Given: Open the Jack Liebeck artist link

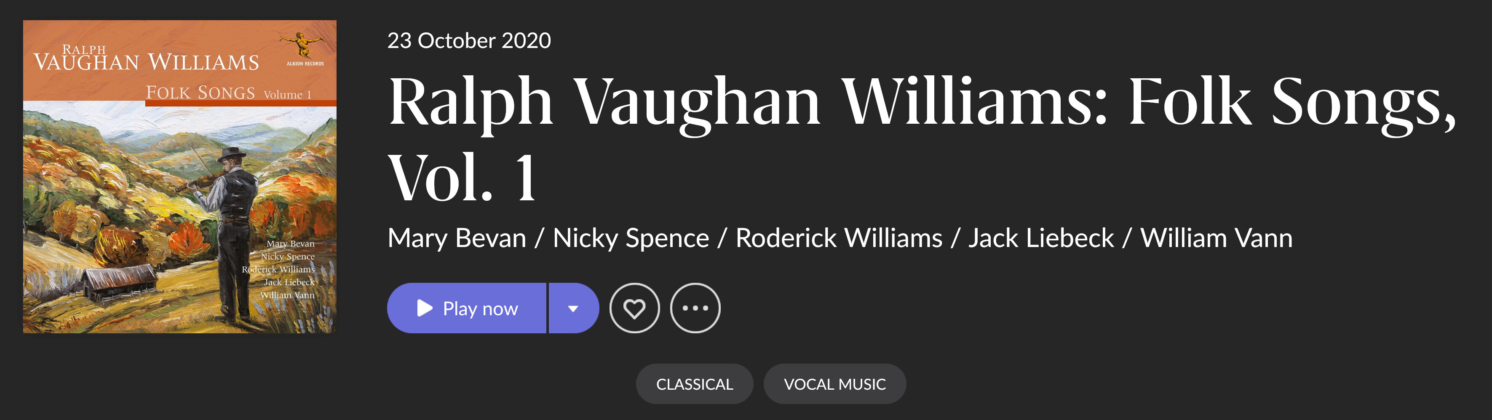Looking at the screenshot, I should (1041, 238).
